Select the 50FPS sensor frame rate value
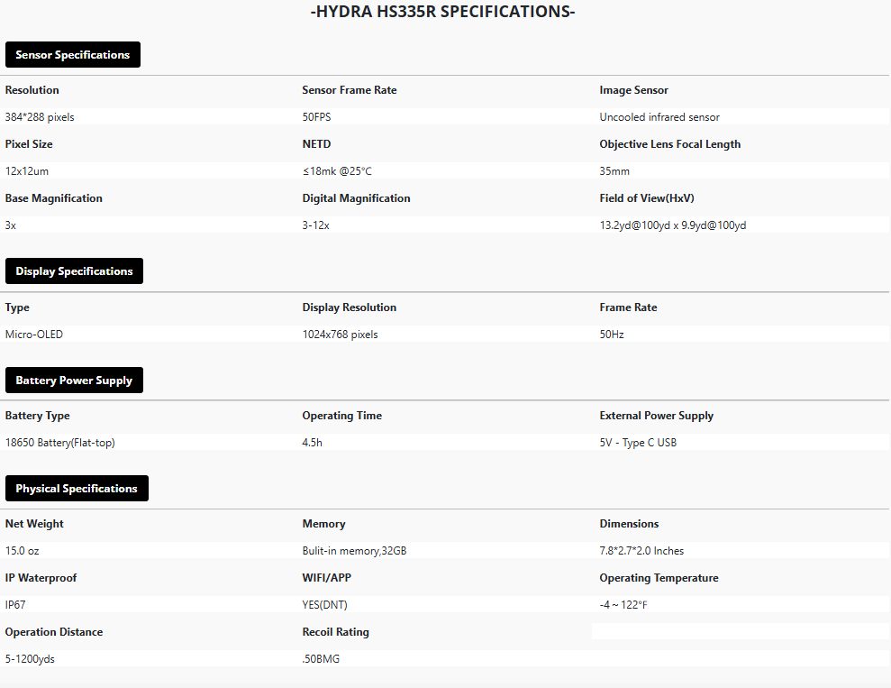891x688 pixels. (x=316, y=117)
